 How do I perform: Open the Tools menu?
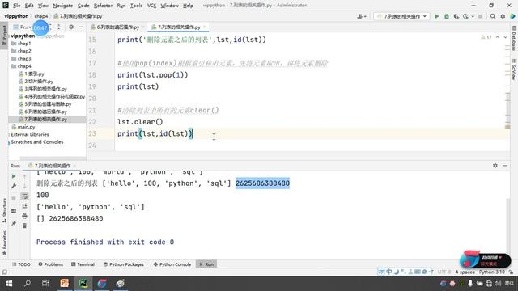(136, 6)
